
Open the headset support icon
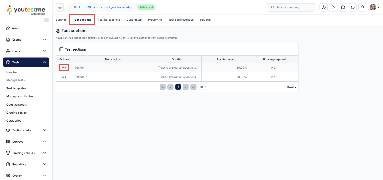343,7
